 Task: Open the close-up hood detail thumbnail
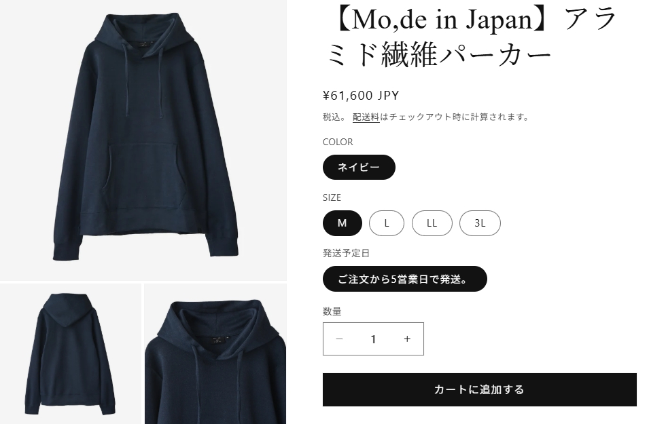click(x=215, y=353)
